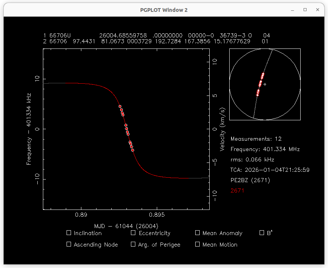
Task: Enable the Inclination checkbox
Action: (69, 233)
